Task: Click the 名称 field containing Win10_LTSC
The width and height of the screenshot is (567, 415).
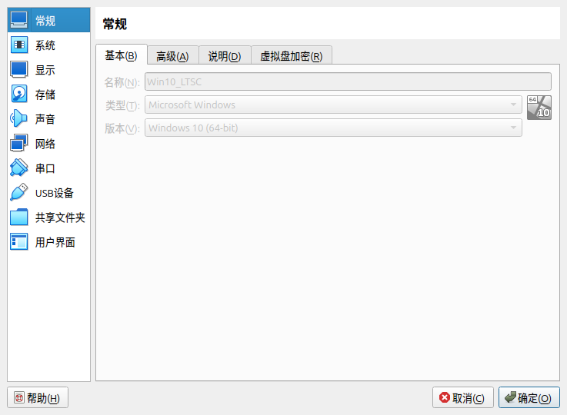Action: click(348, 81)
